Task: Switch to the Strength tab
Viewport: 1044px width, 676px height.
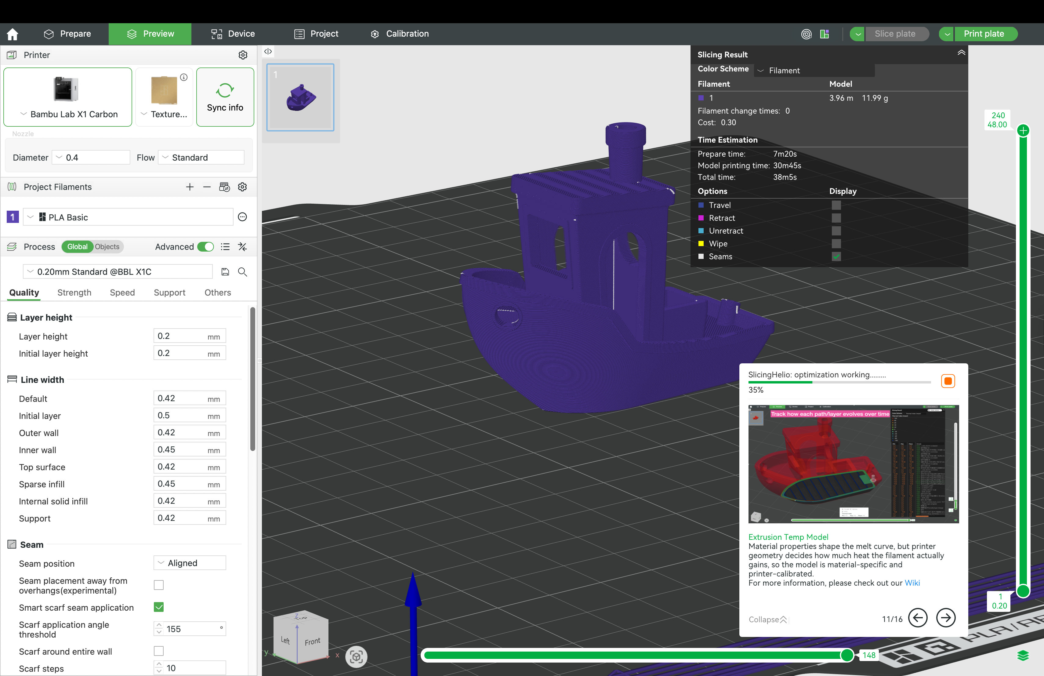Action: pos(74,293)
